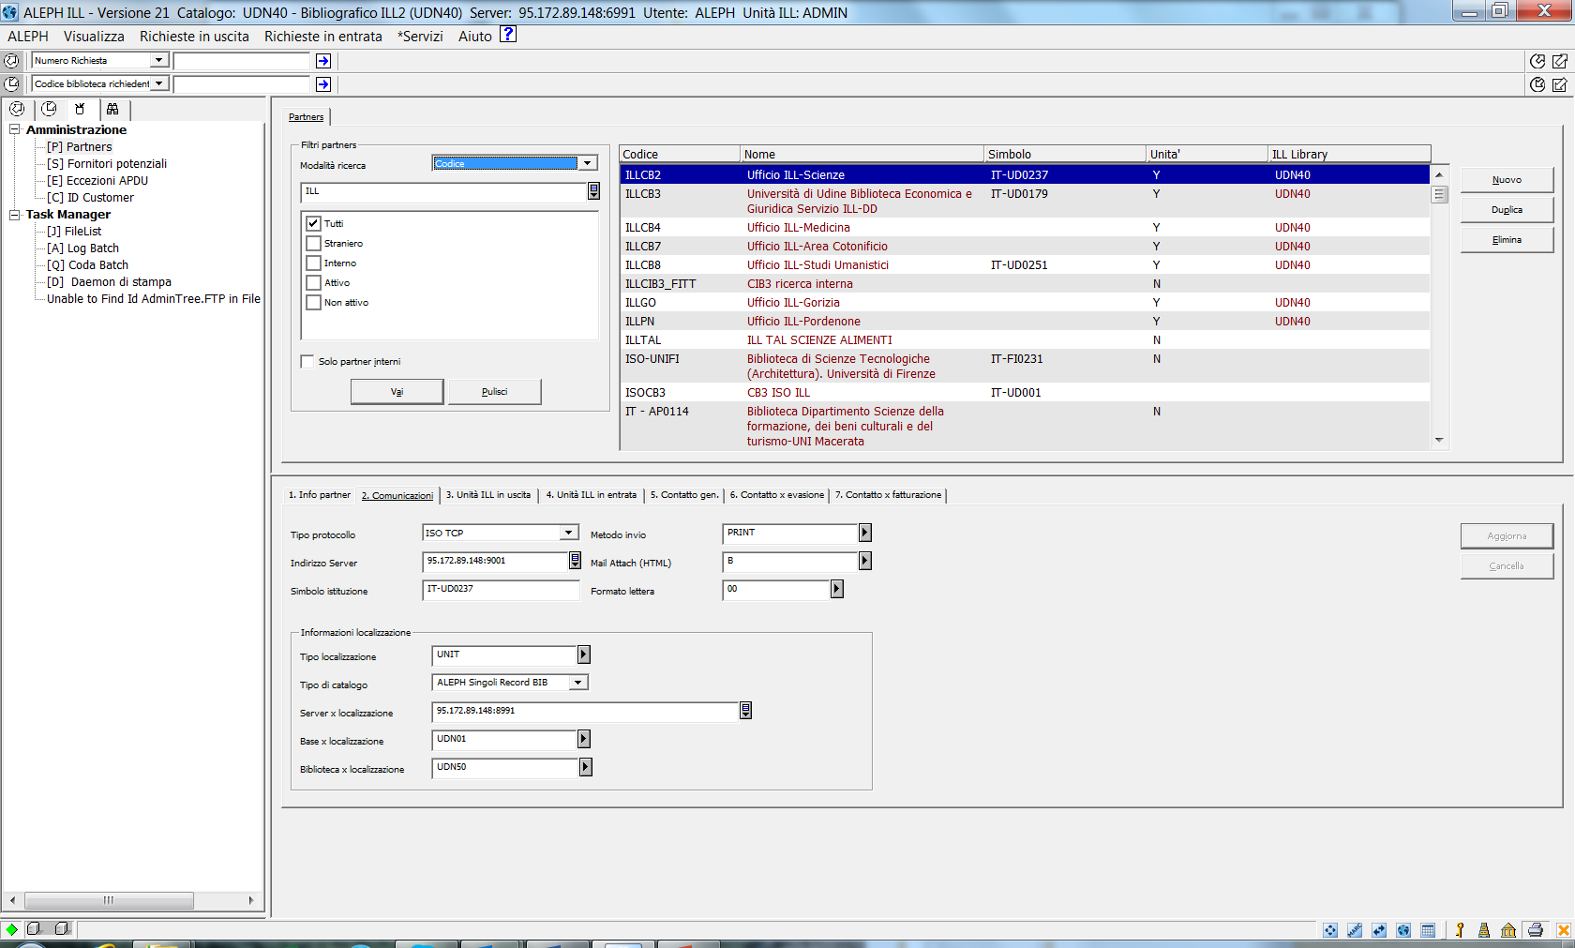
Task: Click the top-right outgoing request icon, lower toolbar row
Action: 1537,84
